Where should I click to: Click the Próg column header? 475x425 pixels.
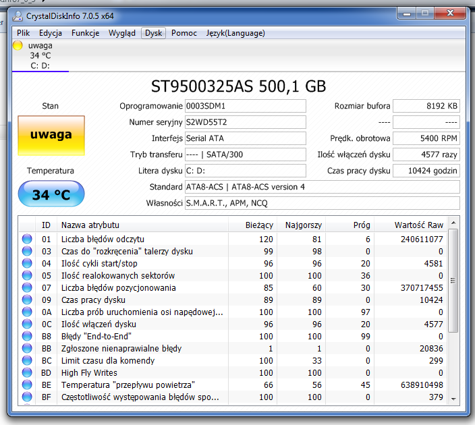tap(350, 225)
